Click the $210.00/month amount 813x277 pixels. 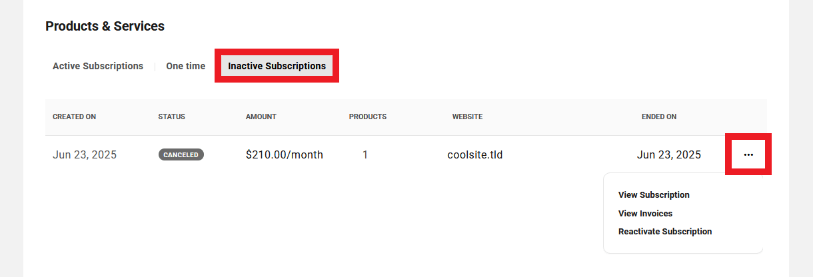click(284, 155)
